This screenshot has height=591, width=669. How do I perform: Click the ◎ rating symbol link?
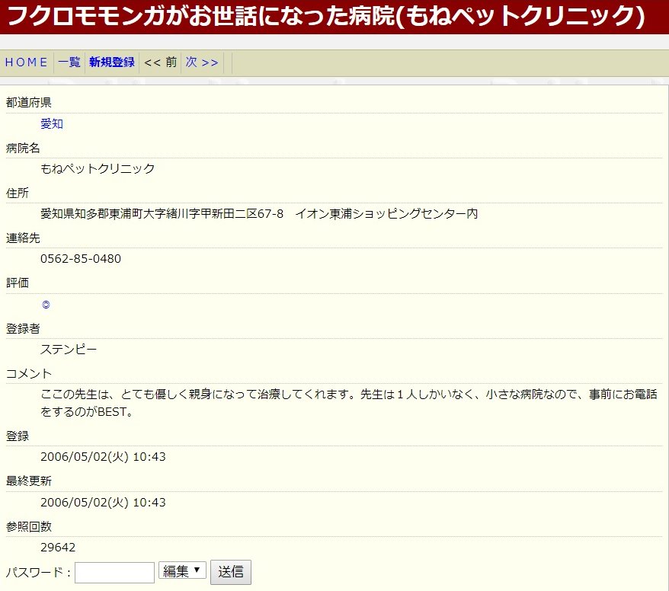[x=46, y=305]
